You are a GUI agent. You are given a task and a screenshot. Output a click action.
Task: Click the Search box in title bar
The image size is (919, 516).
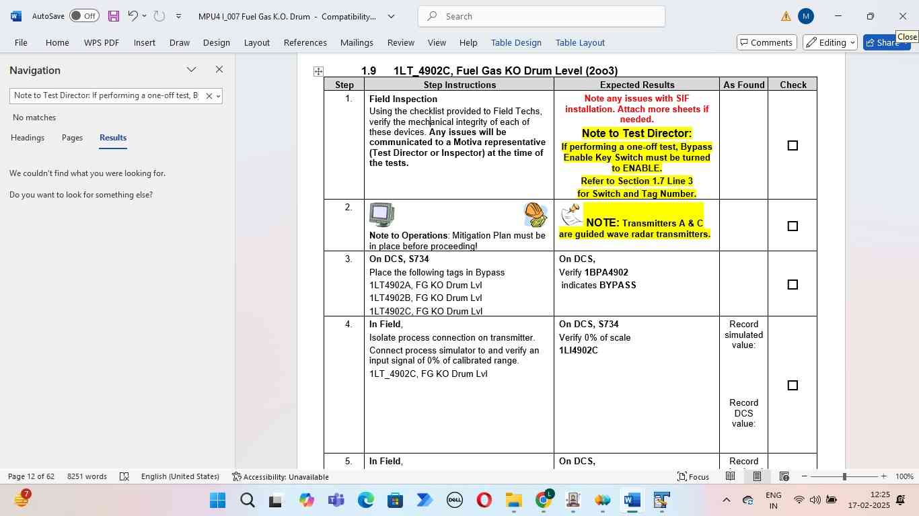click(x=542, y=16)
